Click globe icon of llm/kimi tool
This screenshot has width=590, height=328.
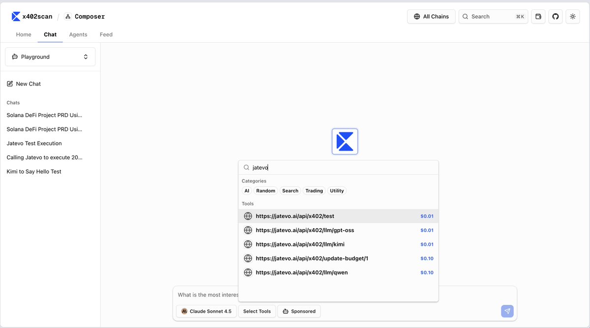point(248,244)
